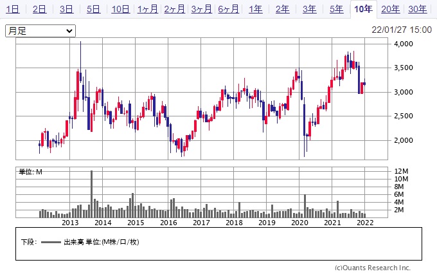The height and width of the screenshot is (276, 437).
Task: Show the 3年 chart
Action: (x=310, y=9)
